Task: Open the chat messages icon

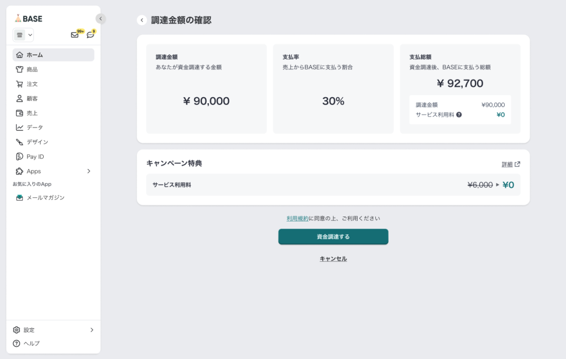Action: pos(91,35)
